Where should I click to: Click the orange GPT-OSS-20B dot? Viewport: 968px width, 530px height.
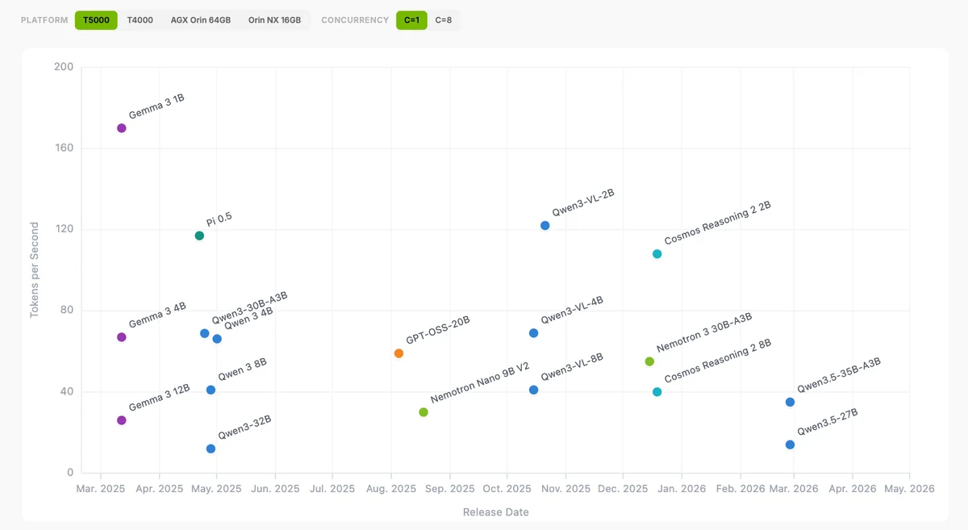(398, 353)
